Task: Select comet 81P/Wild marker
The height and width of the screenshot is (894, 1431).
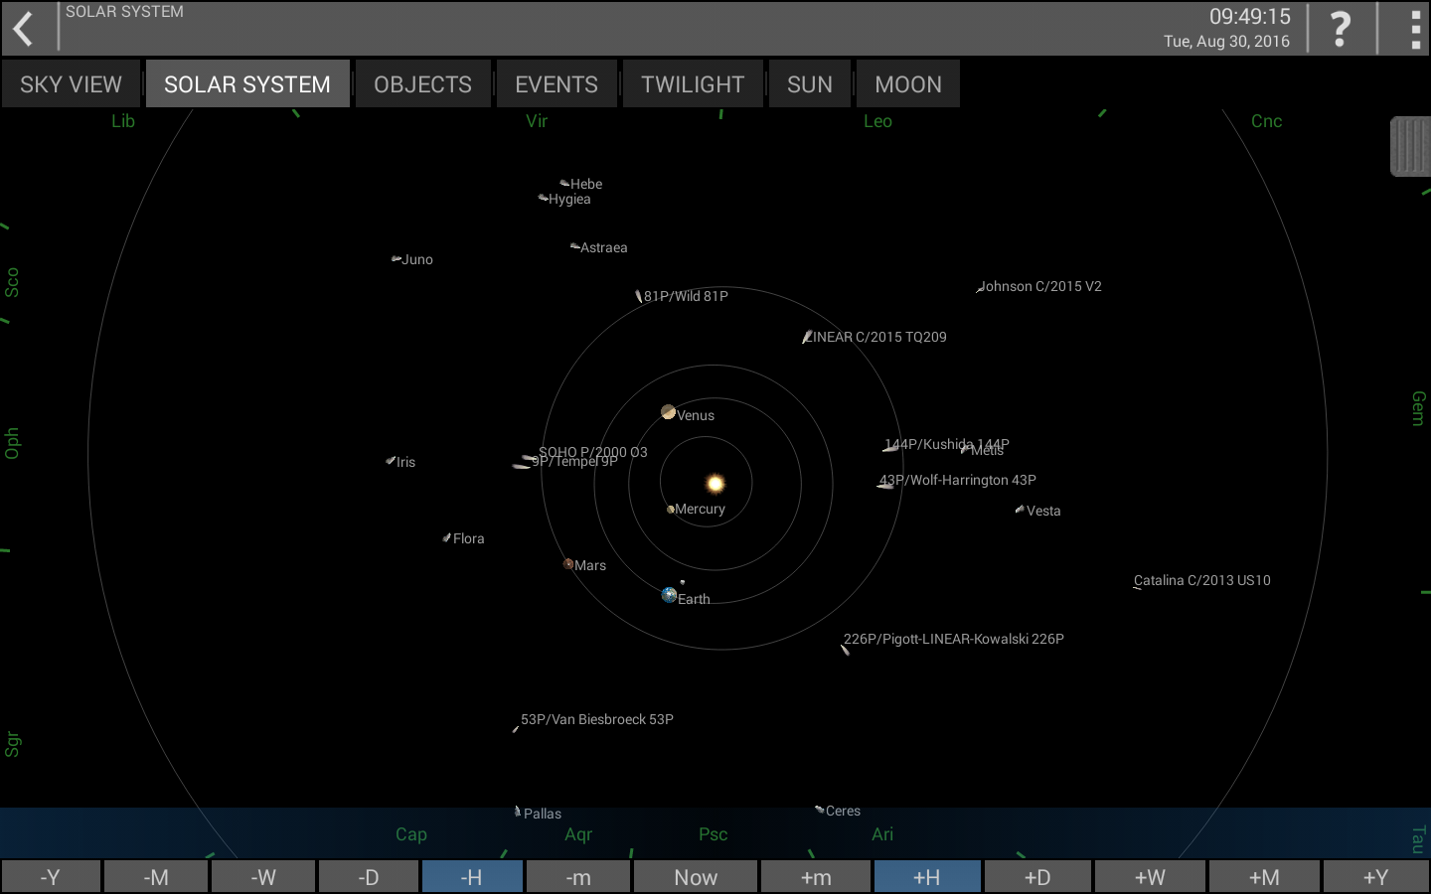Action: tap(639, 296)
